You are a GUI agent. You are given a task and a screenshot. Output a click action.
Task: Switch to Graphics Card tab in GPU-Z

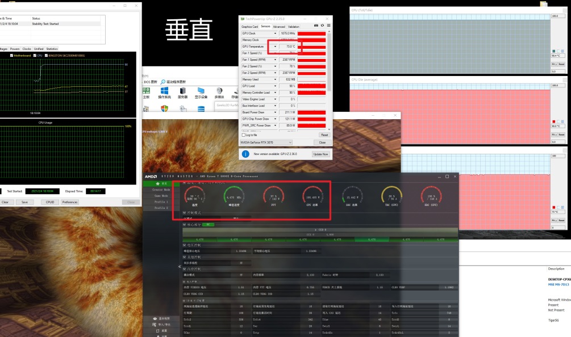pos(249,27)
